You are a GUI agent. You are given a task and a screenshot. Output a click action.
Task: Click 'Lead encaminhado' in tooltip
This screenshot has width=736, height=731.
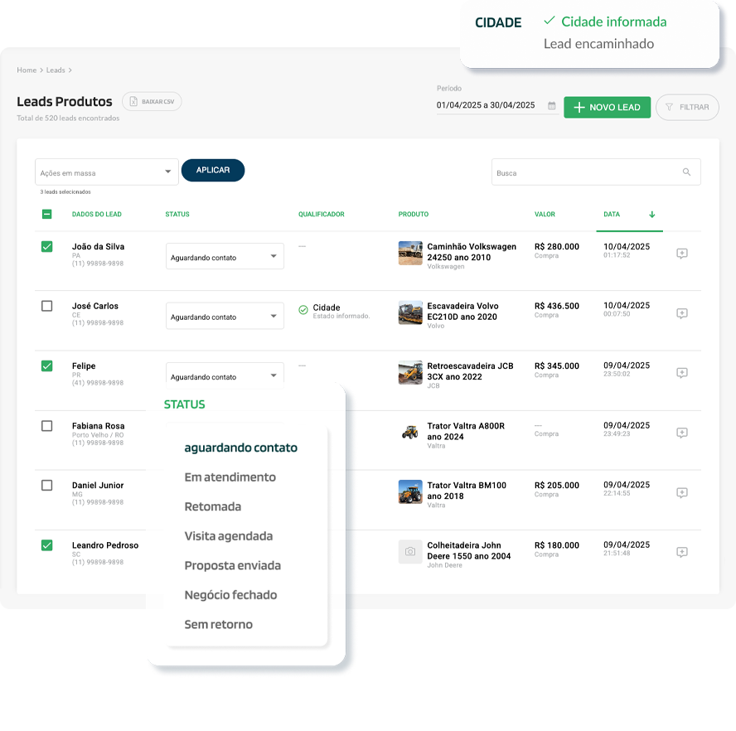[598, 44]
